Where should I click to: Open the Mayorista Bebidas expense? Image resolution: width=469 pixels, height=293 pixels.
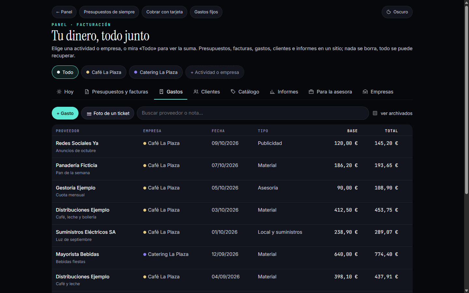pos(232,258)
